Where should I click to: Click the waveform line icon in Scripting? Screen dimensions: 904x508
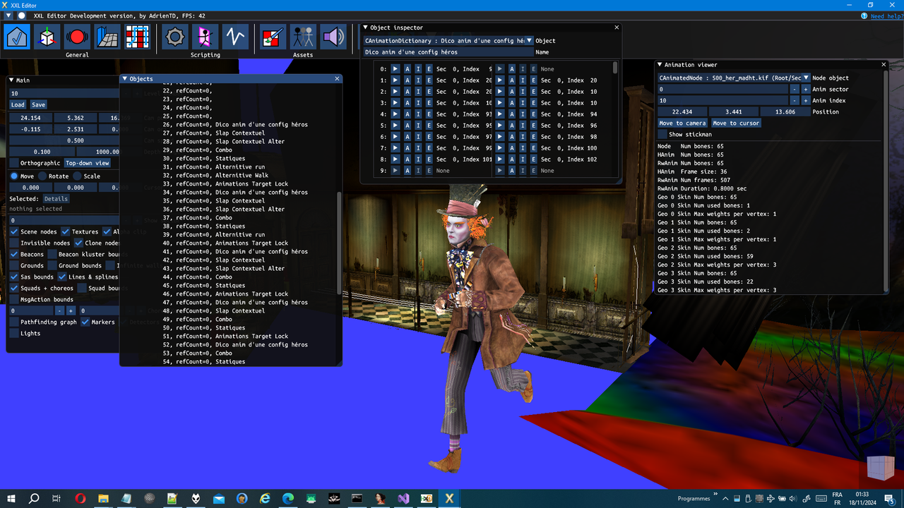point(235,37)
